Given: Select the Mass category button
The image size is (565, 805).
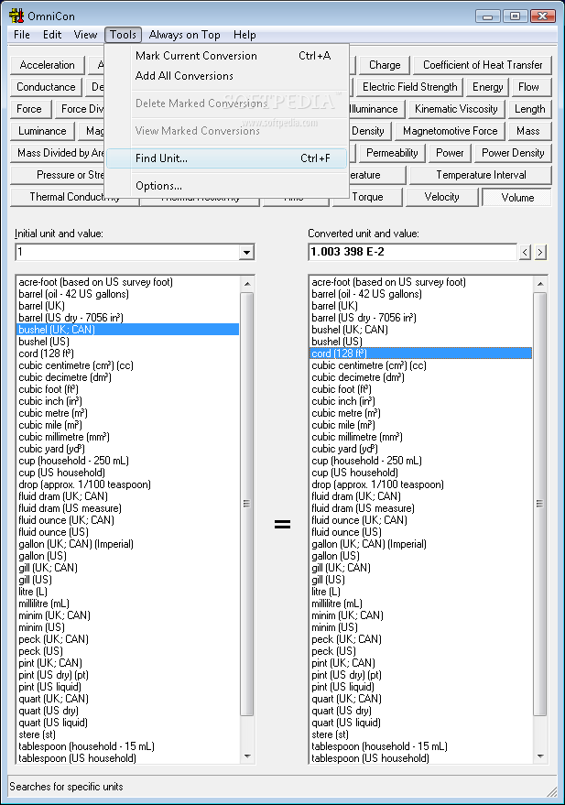Looking at the screenshot, I should coord(528,131).
